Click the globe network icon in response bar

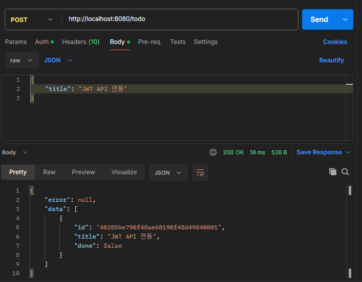[x=213, y=152]
